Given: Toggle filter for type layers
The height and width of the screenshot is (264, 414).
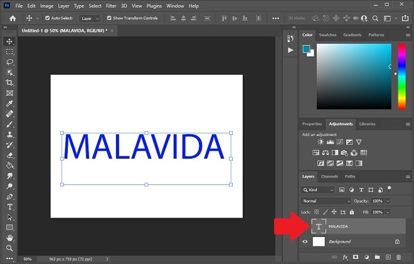Looking at the screenshot, I should [x=361, y=190].
